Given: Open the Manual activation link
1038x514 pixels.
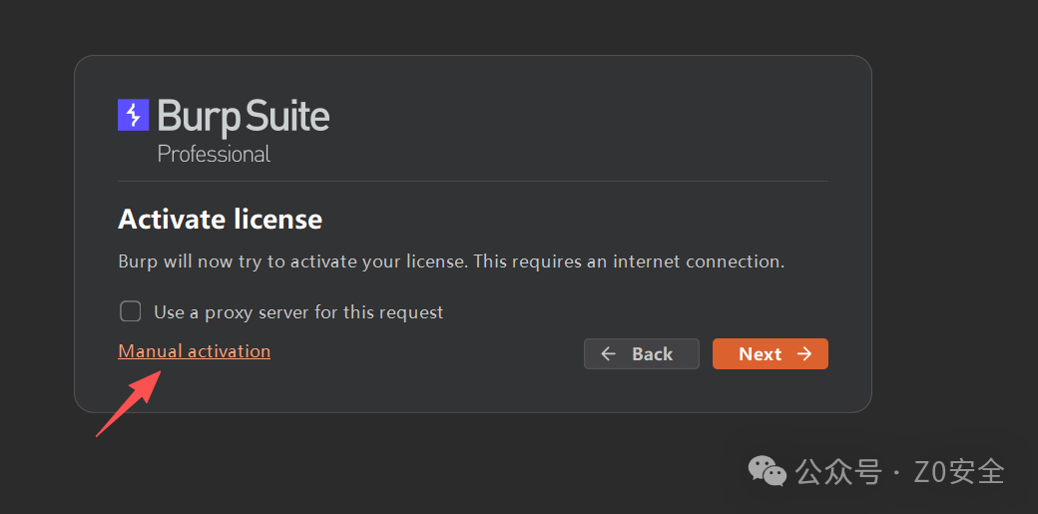Looking at the screenshot, I should pyautogui.click(x=194, y=351).
